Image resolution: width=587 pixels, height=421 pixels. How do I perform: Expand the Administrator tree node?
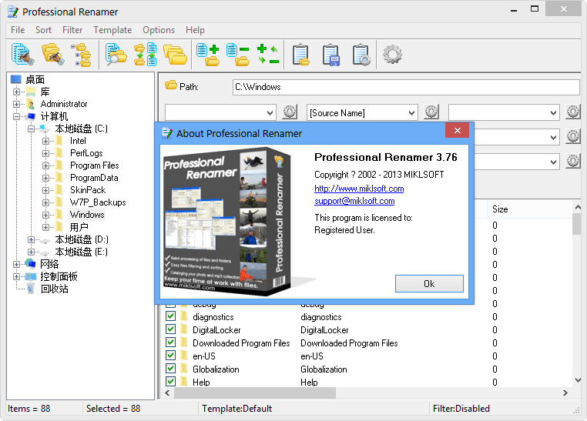click(16, 104)
